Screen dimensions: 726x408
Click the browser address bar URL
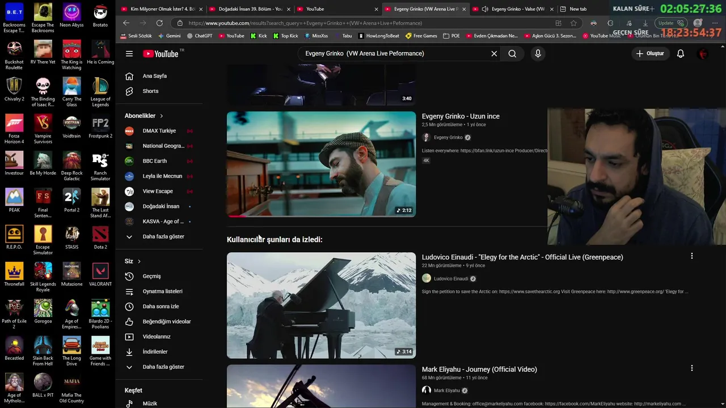coord(305,23)
